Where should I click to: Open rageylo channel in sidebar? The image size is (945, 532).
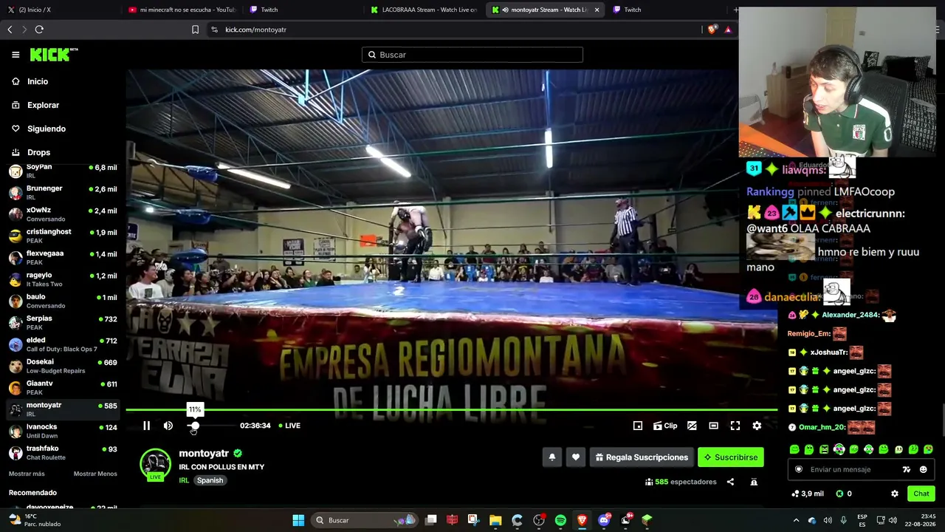coord(63,279)
